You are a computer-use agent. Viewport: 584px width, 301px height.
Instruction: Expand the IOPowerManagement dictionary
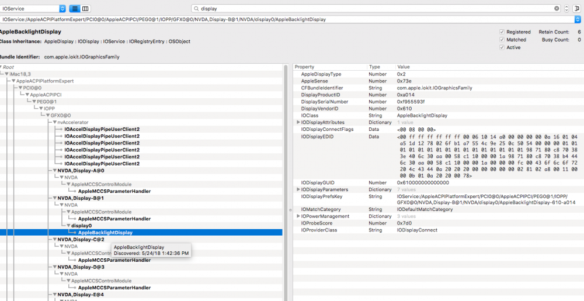tap(298, 216)
